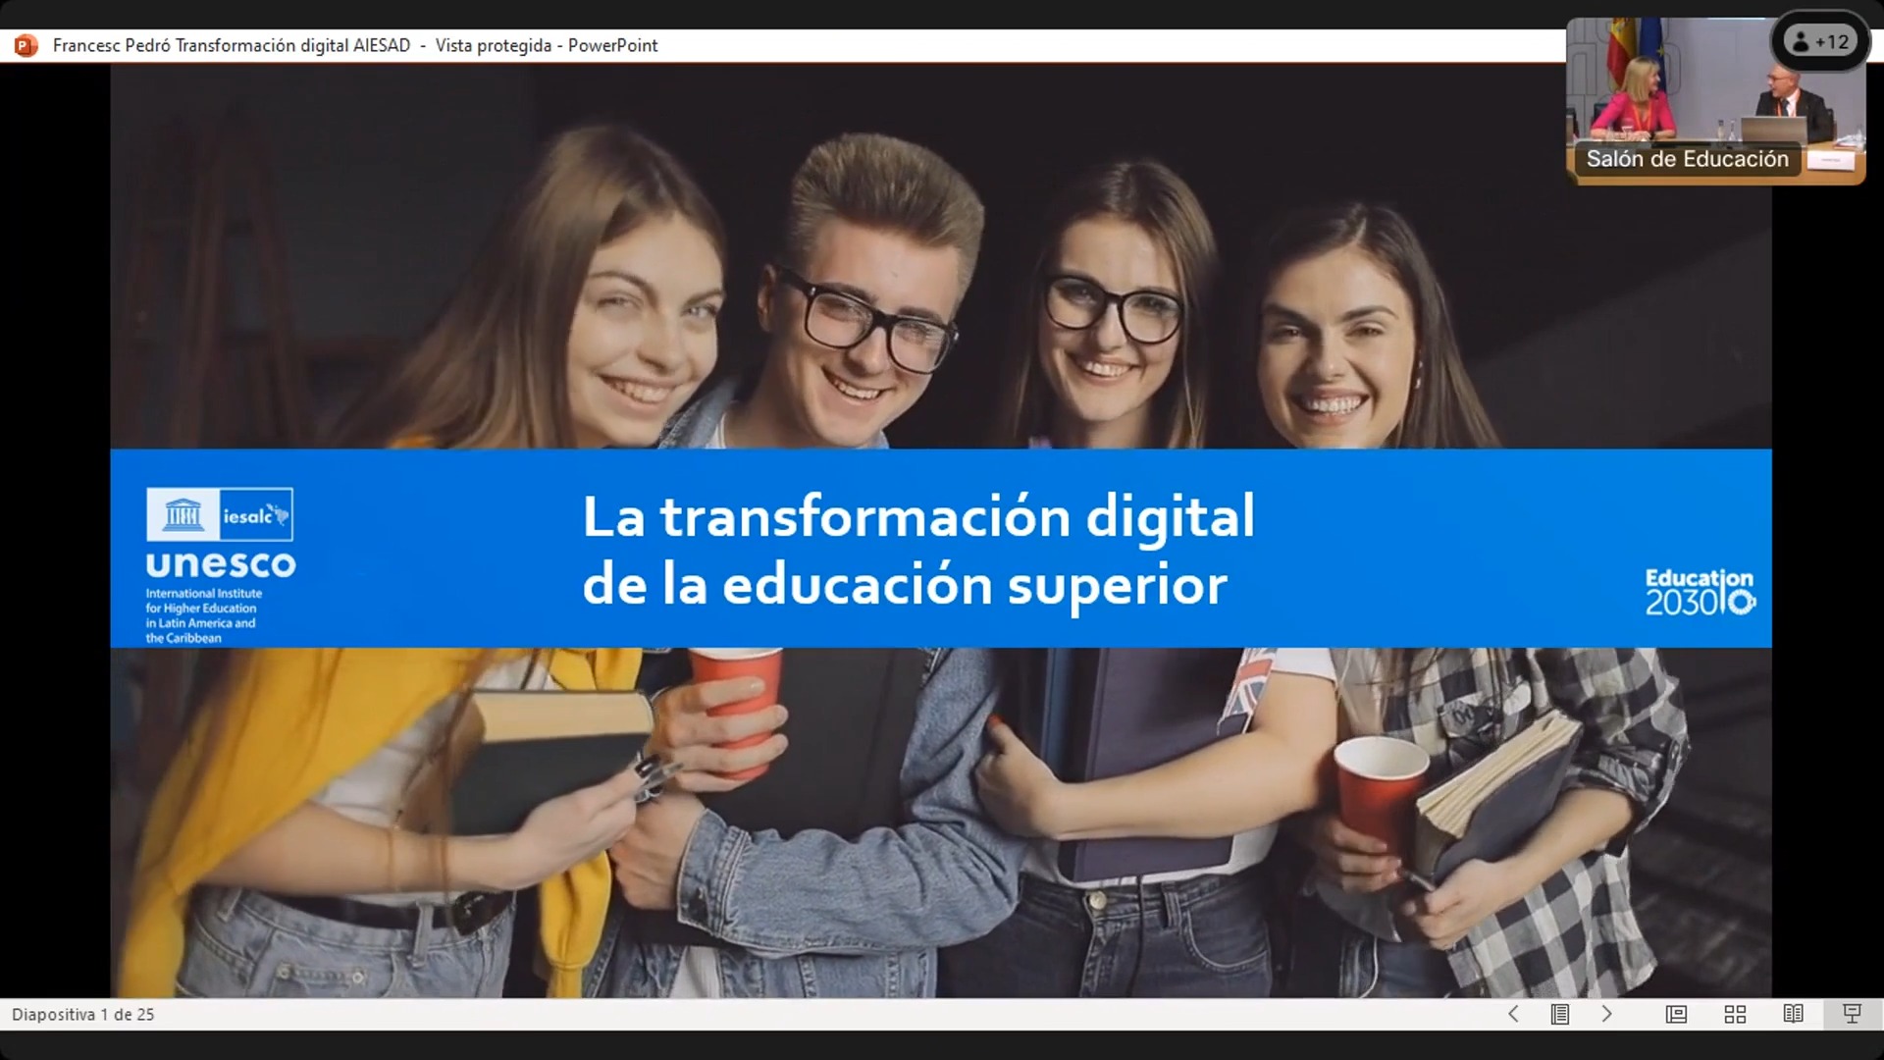Click the presentation file name in title bar

232,45
